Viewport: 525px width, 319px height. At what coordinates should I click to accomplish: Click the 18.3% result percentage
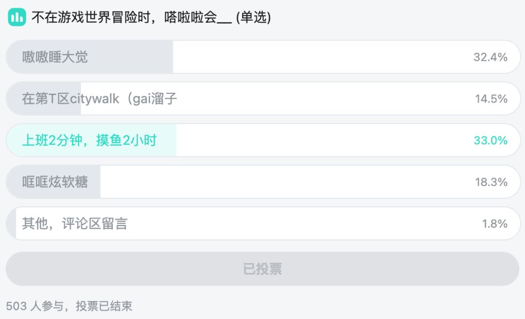pyautogui.click(x=491, y=182)
